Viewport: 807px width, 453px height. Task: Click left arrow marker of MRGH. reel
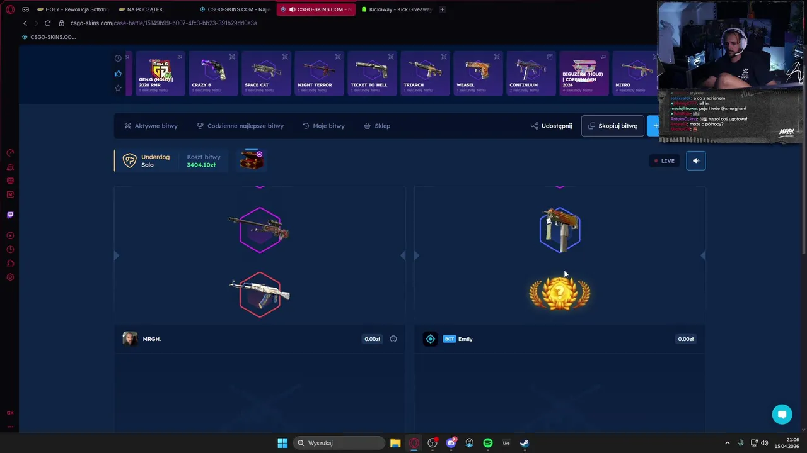116,255
